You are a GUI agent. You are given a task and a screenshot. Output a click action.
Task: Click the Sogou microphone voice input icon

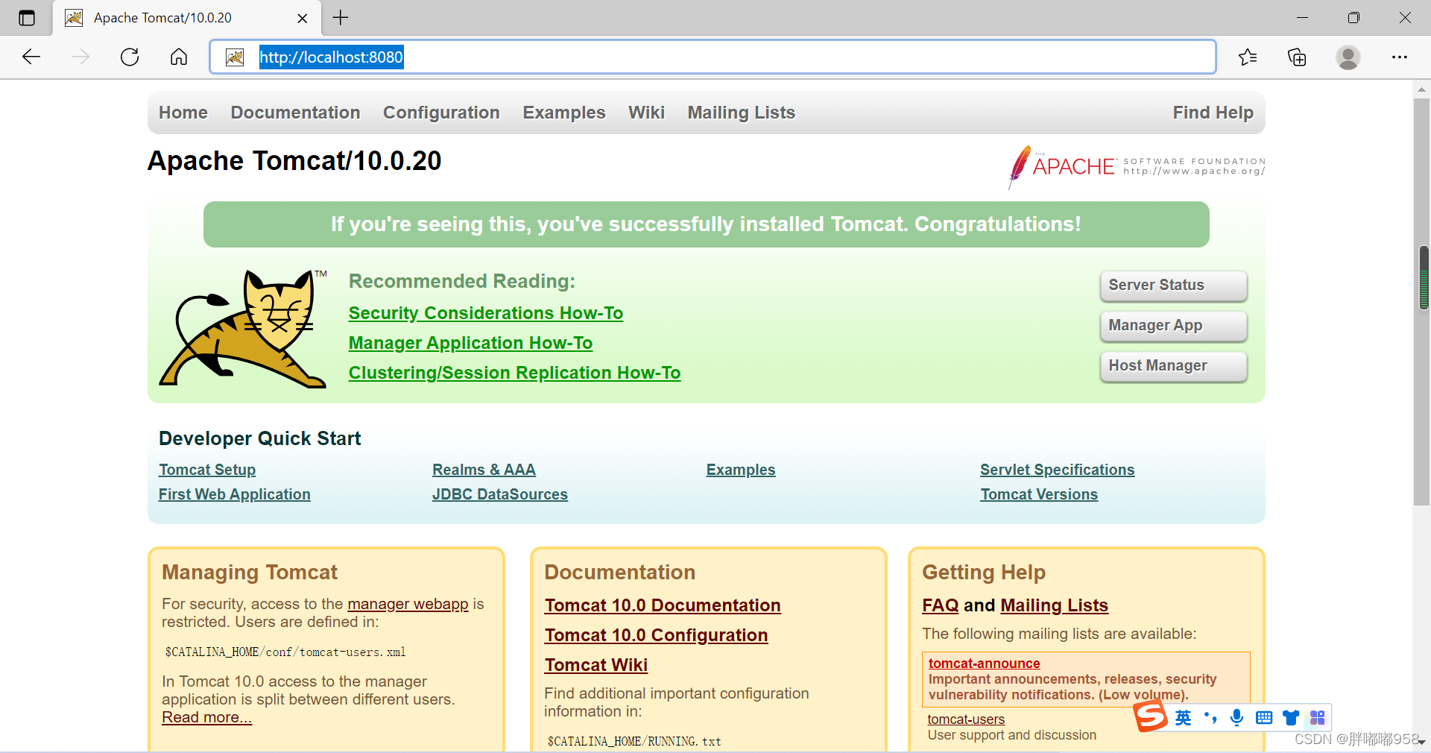pyautogui.click(x=1237, y=717)
